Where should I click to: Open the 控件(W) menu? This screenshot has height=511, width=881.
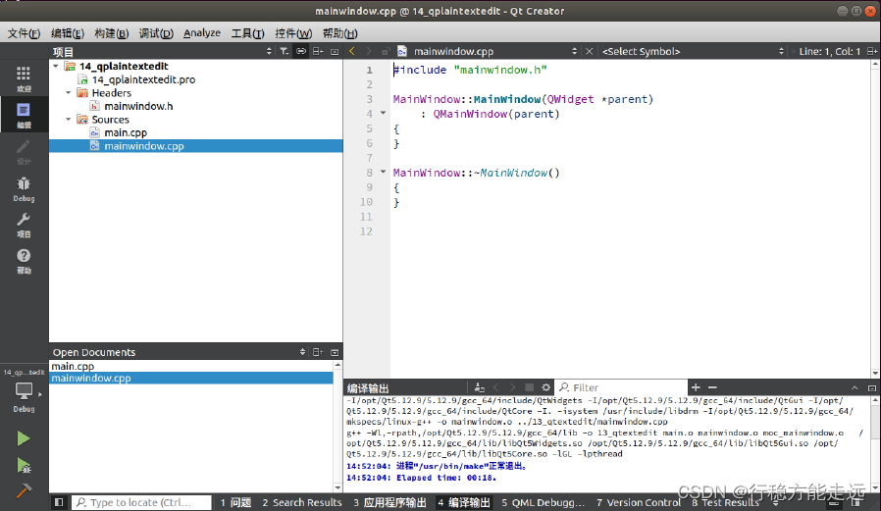pyautogui.click(x=293, y=33)
